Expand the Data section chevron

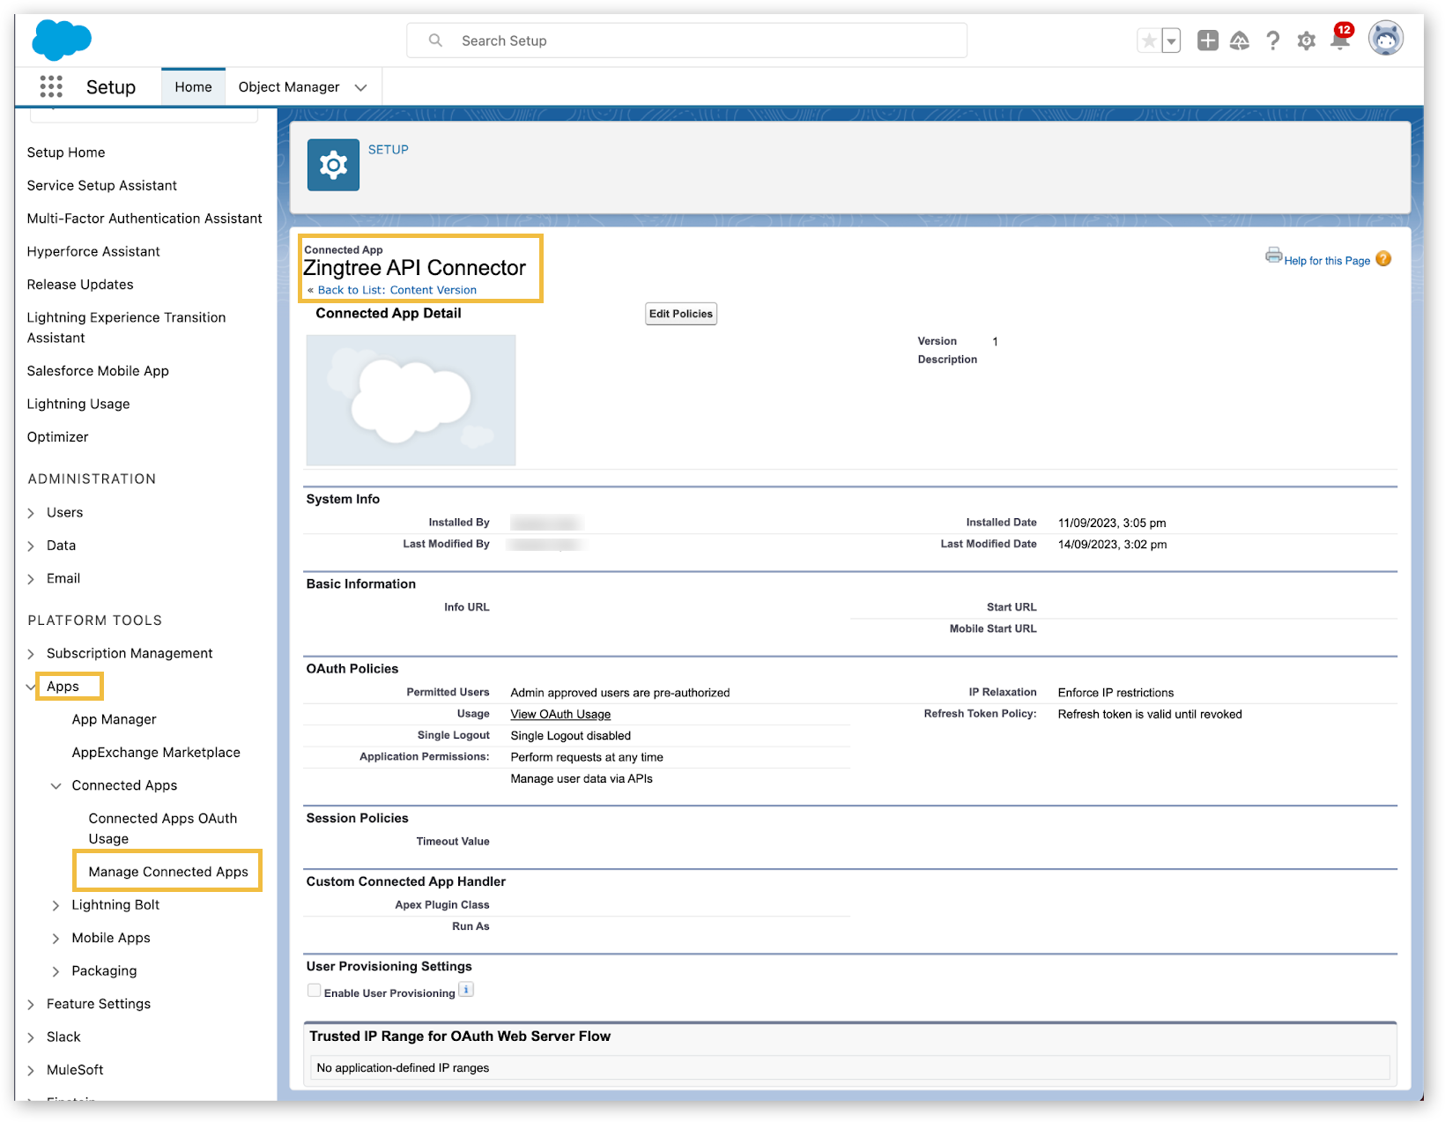(x=31, y=546)
